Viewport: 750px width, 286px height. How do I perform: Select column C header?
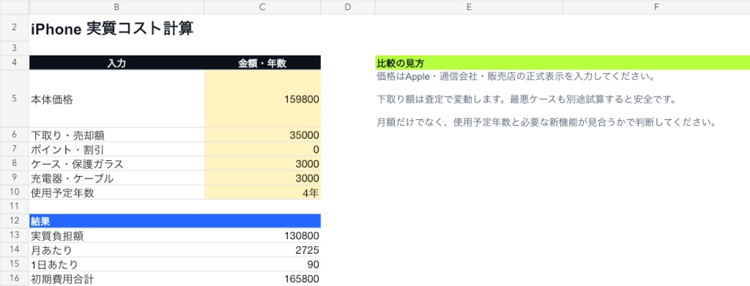[262, 7]
